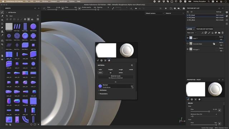Open alpha tab icon in floating popup
This screenshot has height=129, width=229.
102,61
